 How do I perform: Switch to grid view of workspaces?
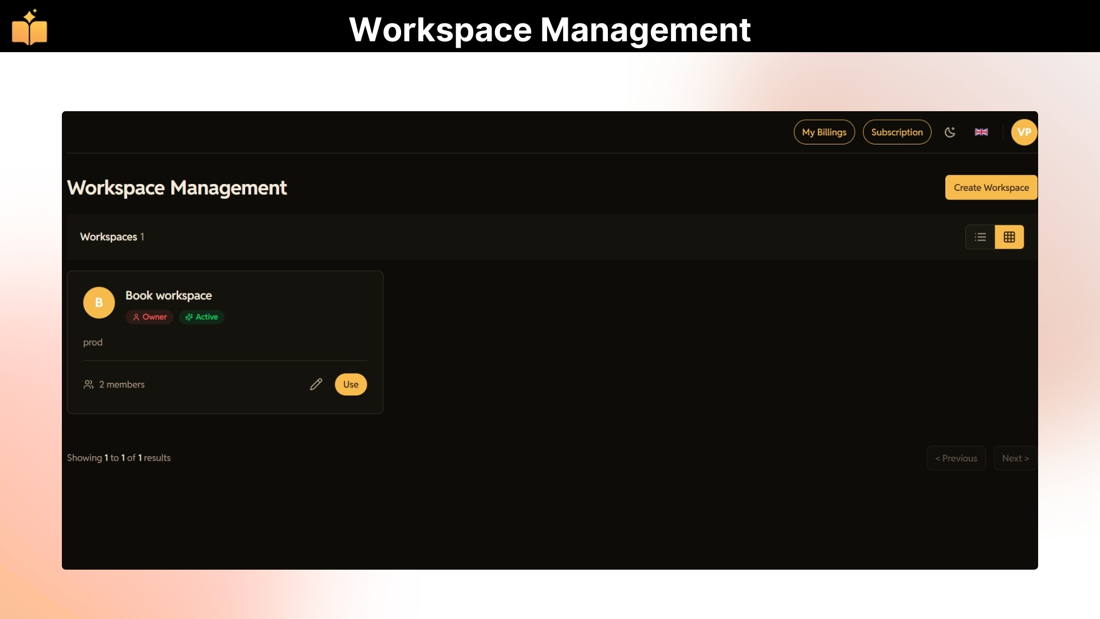pos(1009,237)
